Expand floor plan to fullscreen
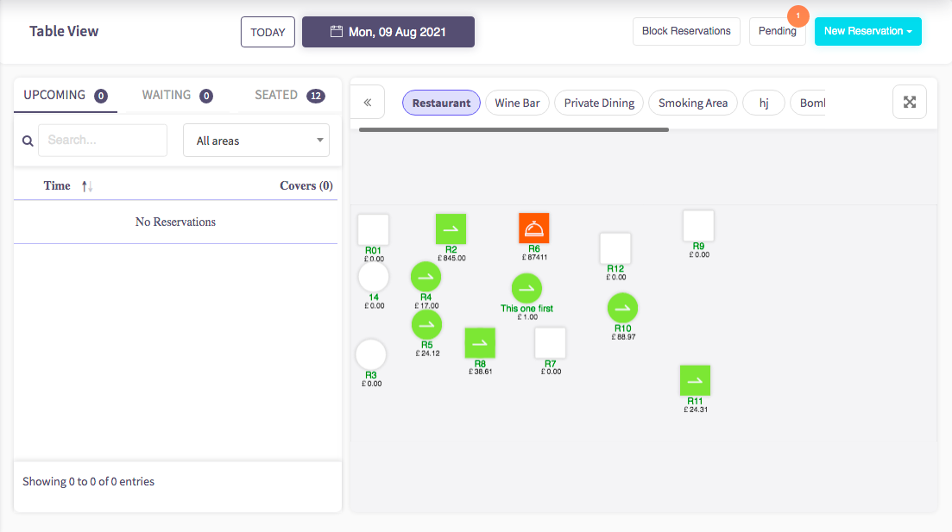The height and width of the screenshot is (532, 952). pos(909,102)
